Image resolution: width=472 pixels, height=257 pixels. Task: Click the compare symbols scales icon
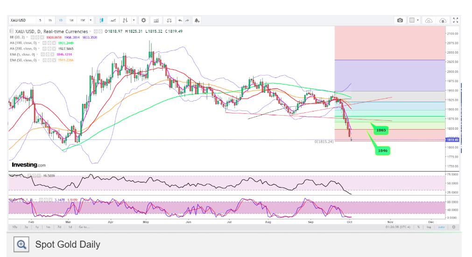(x=169, y=20)
